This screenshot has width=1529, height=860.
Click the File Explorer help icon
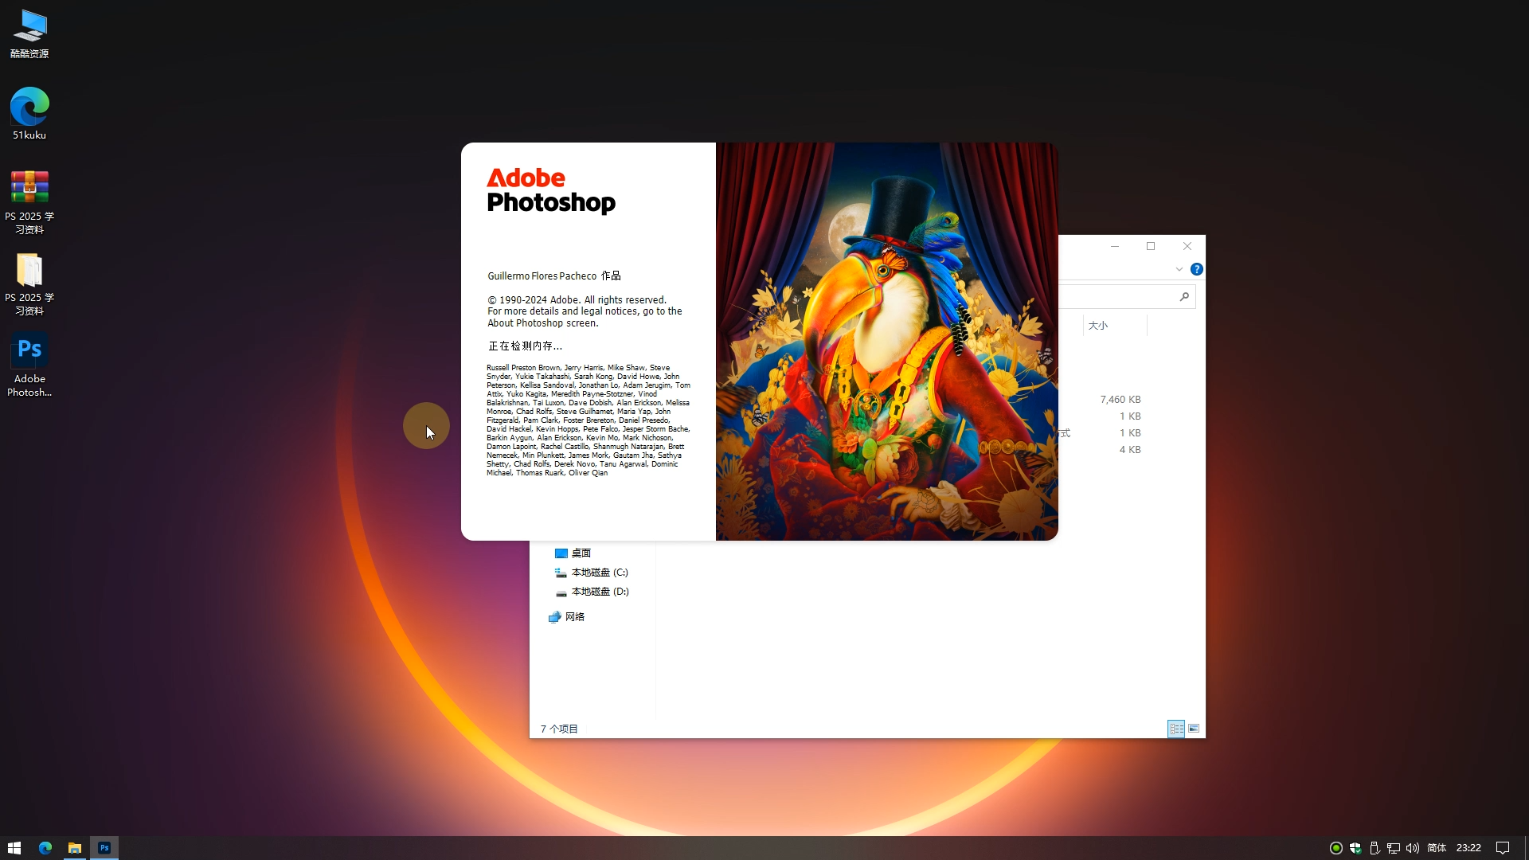point(1196,270)
